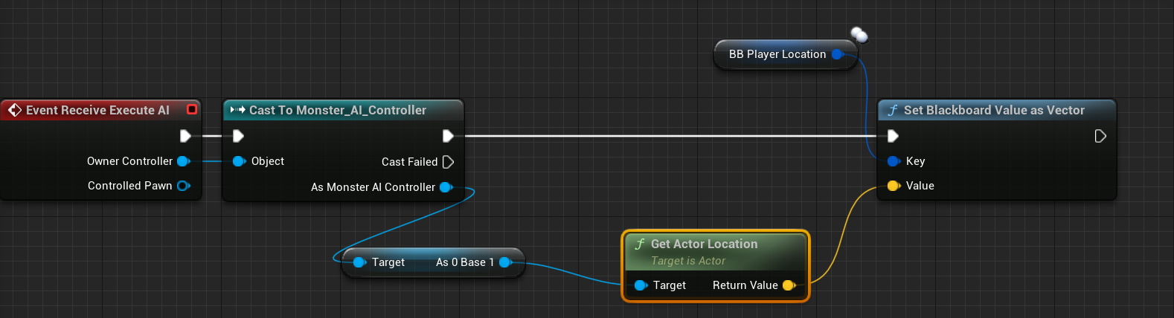Click the Object input pin on the Cast node
1174x318 pixels.
[239, 161]
